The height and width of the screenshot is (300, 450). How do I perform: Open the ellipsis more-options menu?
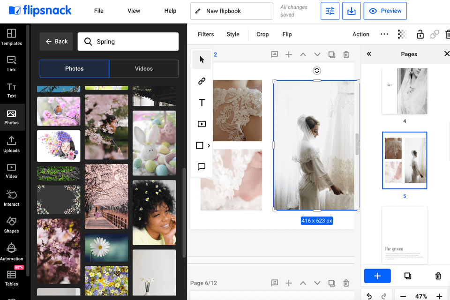coord(384,34)
